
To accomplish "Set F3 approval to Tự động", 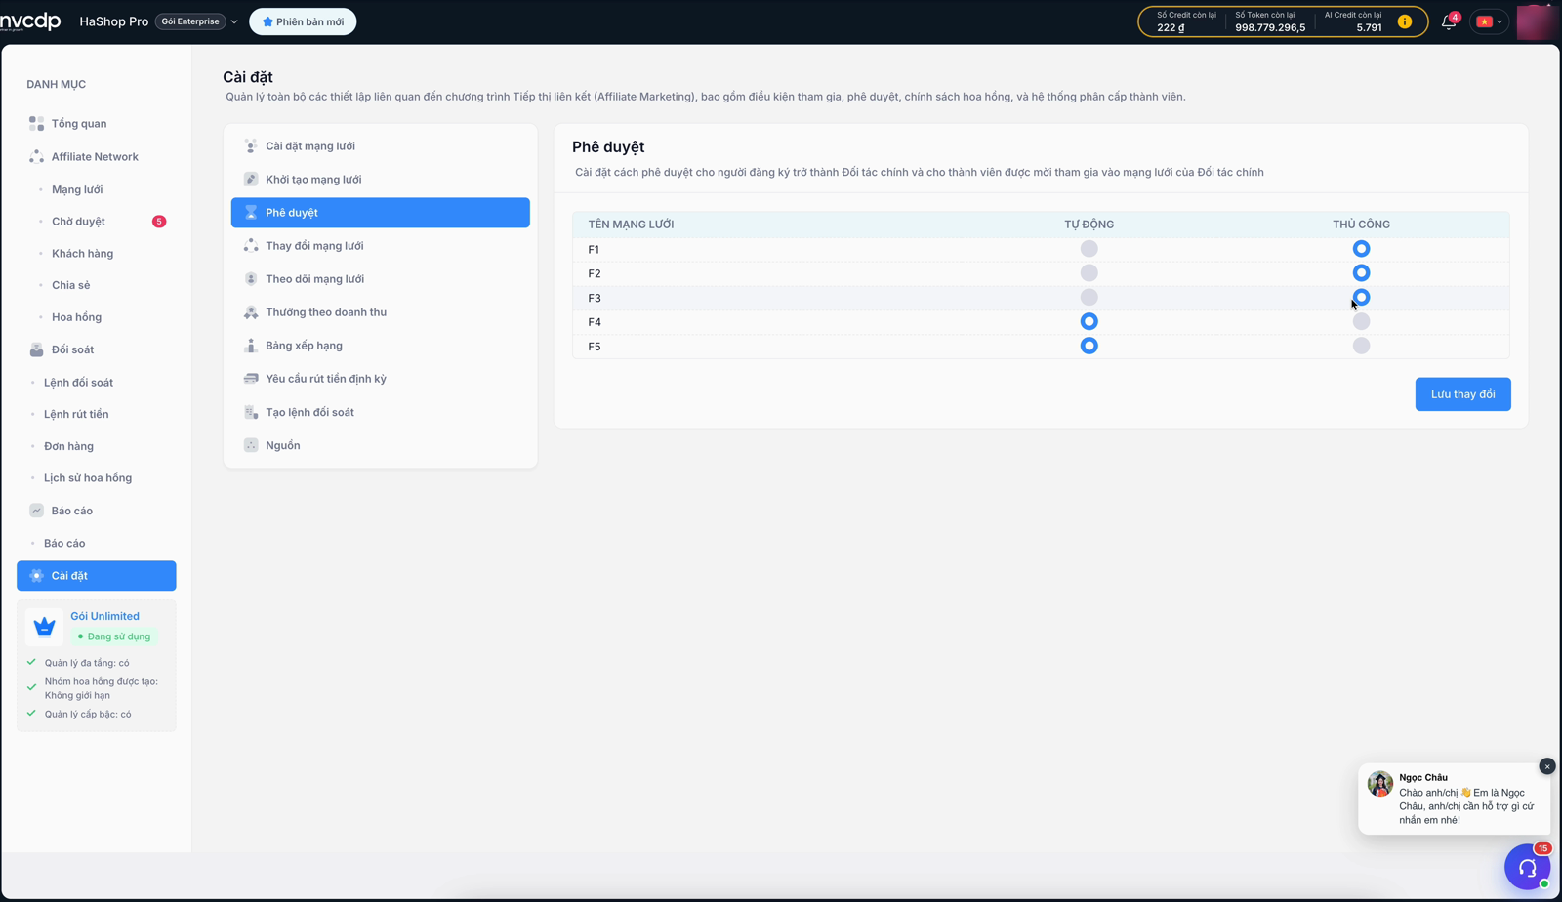I will coord(1089,298).
